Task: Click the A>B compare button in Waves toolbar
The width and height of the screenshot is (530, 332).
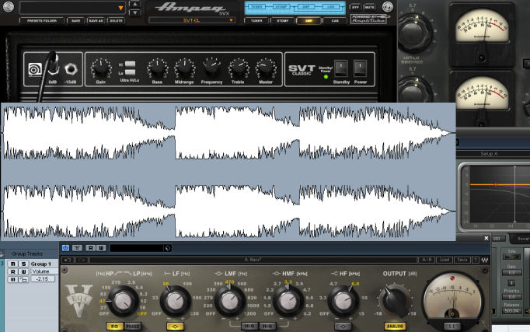Action: pyautogui.click(x=427, y=260)
